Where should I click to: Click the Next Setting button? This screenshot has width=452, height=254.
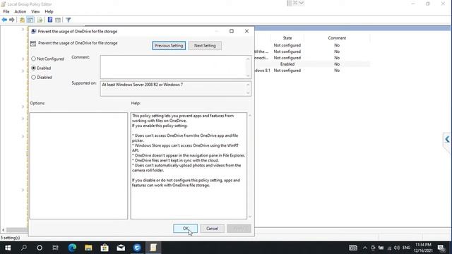coord(205,45)
